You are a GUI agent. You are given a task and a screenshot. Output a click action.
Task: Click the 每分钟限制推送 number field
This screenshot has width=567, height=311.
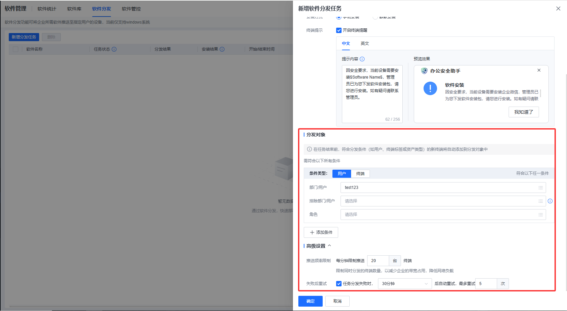point(378,261)
